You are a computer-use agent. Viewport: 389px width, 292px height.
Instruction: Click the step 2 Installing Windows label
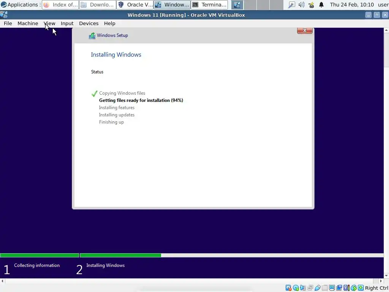click(106, 265)
